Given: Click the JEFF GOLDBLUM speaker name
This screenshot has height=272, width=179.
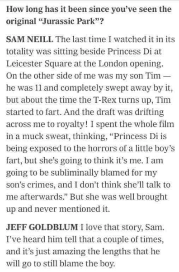Looking at the screenshot, I should coord(42,227).
